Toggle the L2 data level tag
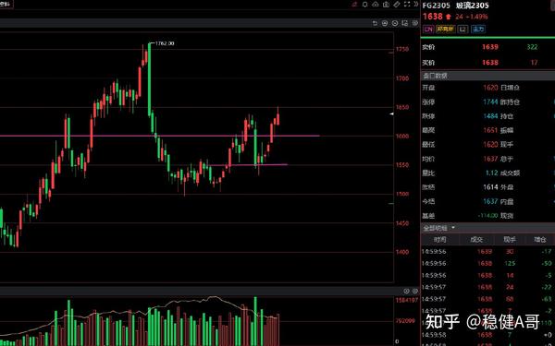 pyautogui.click(x=462, y=30)
